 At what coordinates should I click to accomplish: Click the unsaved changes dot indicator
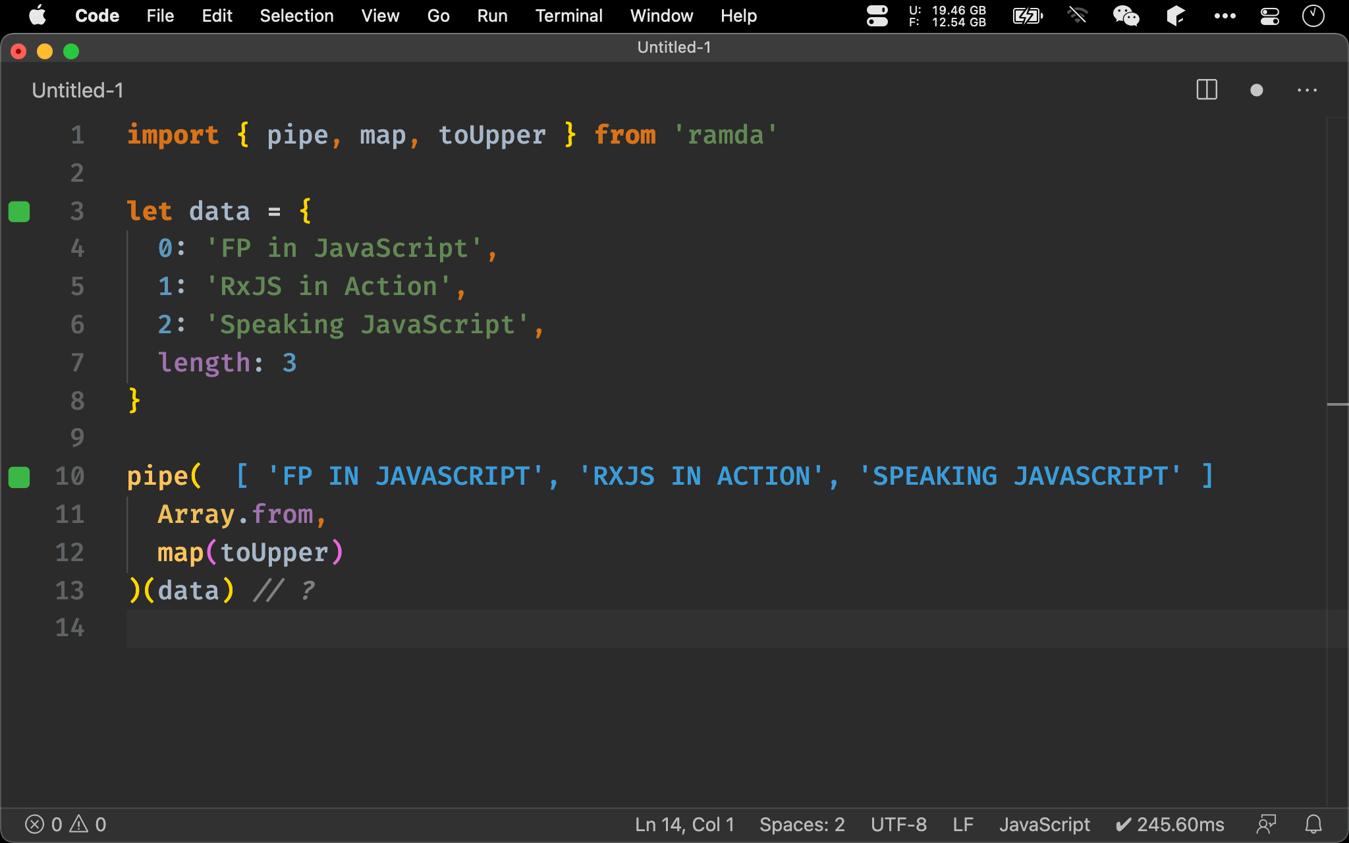[x=1257, y=90]
